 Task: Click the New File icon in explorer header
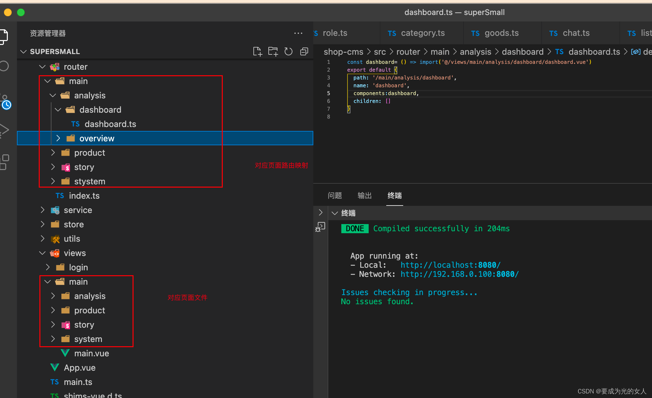pyautogui.click(x=257, y=51)
